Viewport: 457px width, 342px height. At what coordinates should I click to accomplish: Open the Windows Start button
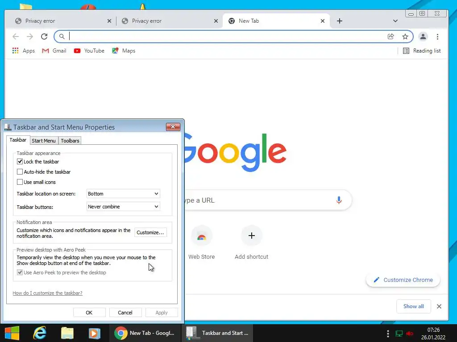[x=12, y=333]
